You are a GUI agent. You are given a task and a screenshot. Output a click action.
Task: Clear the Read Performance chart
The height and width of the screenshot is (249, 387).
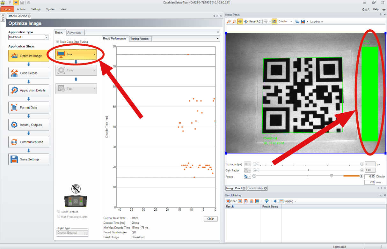pyautogui.click(x=210, y=219)
